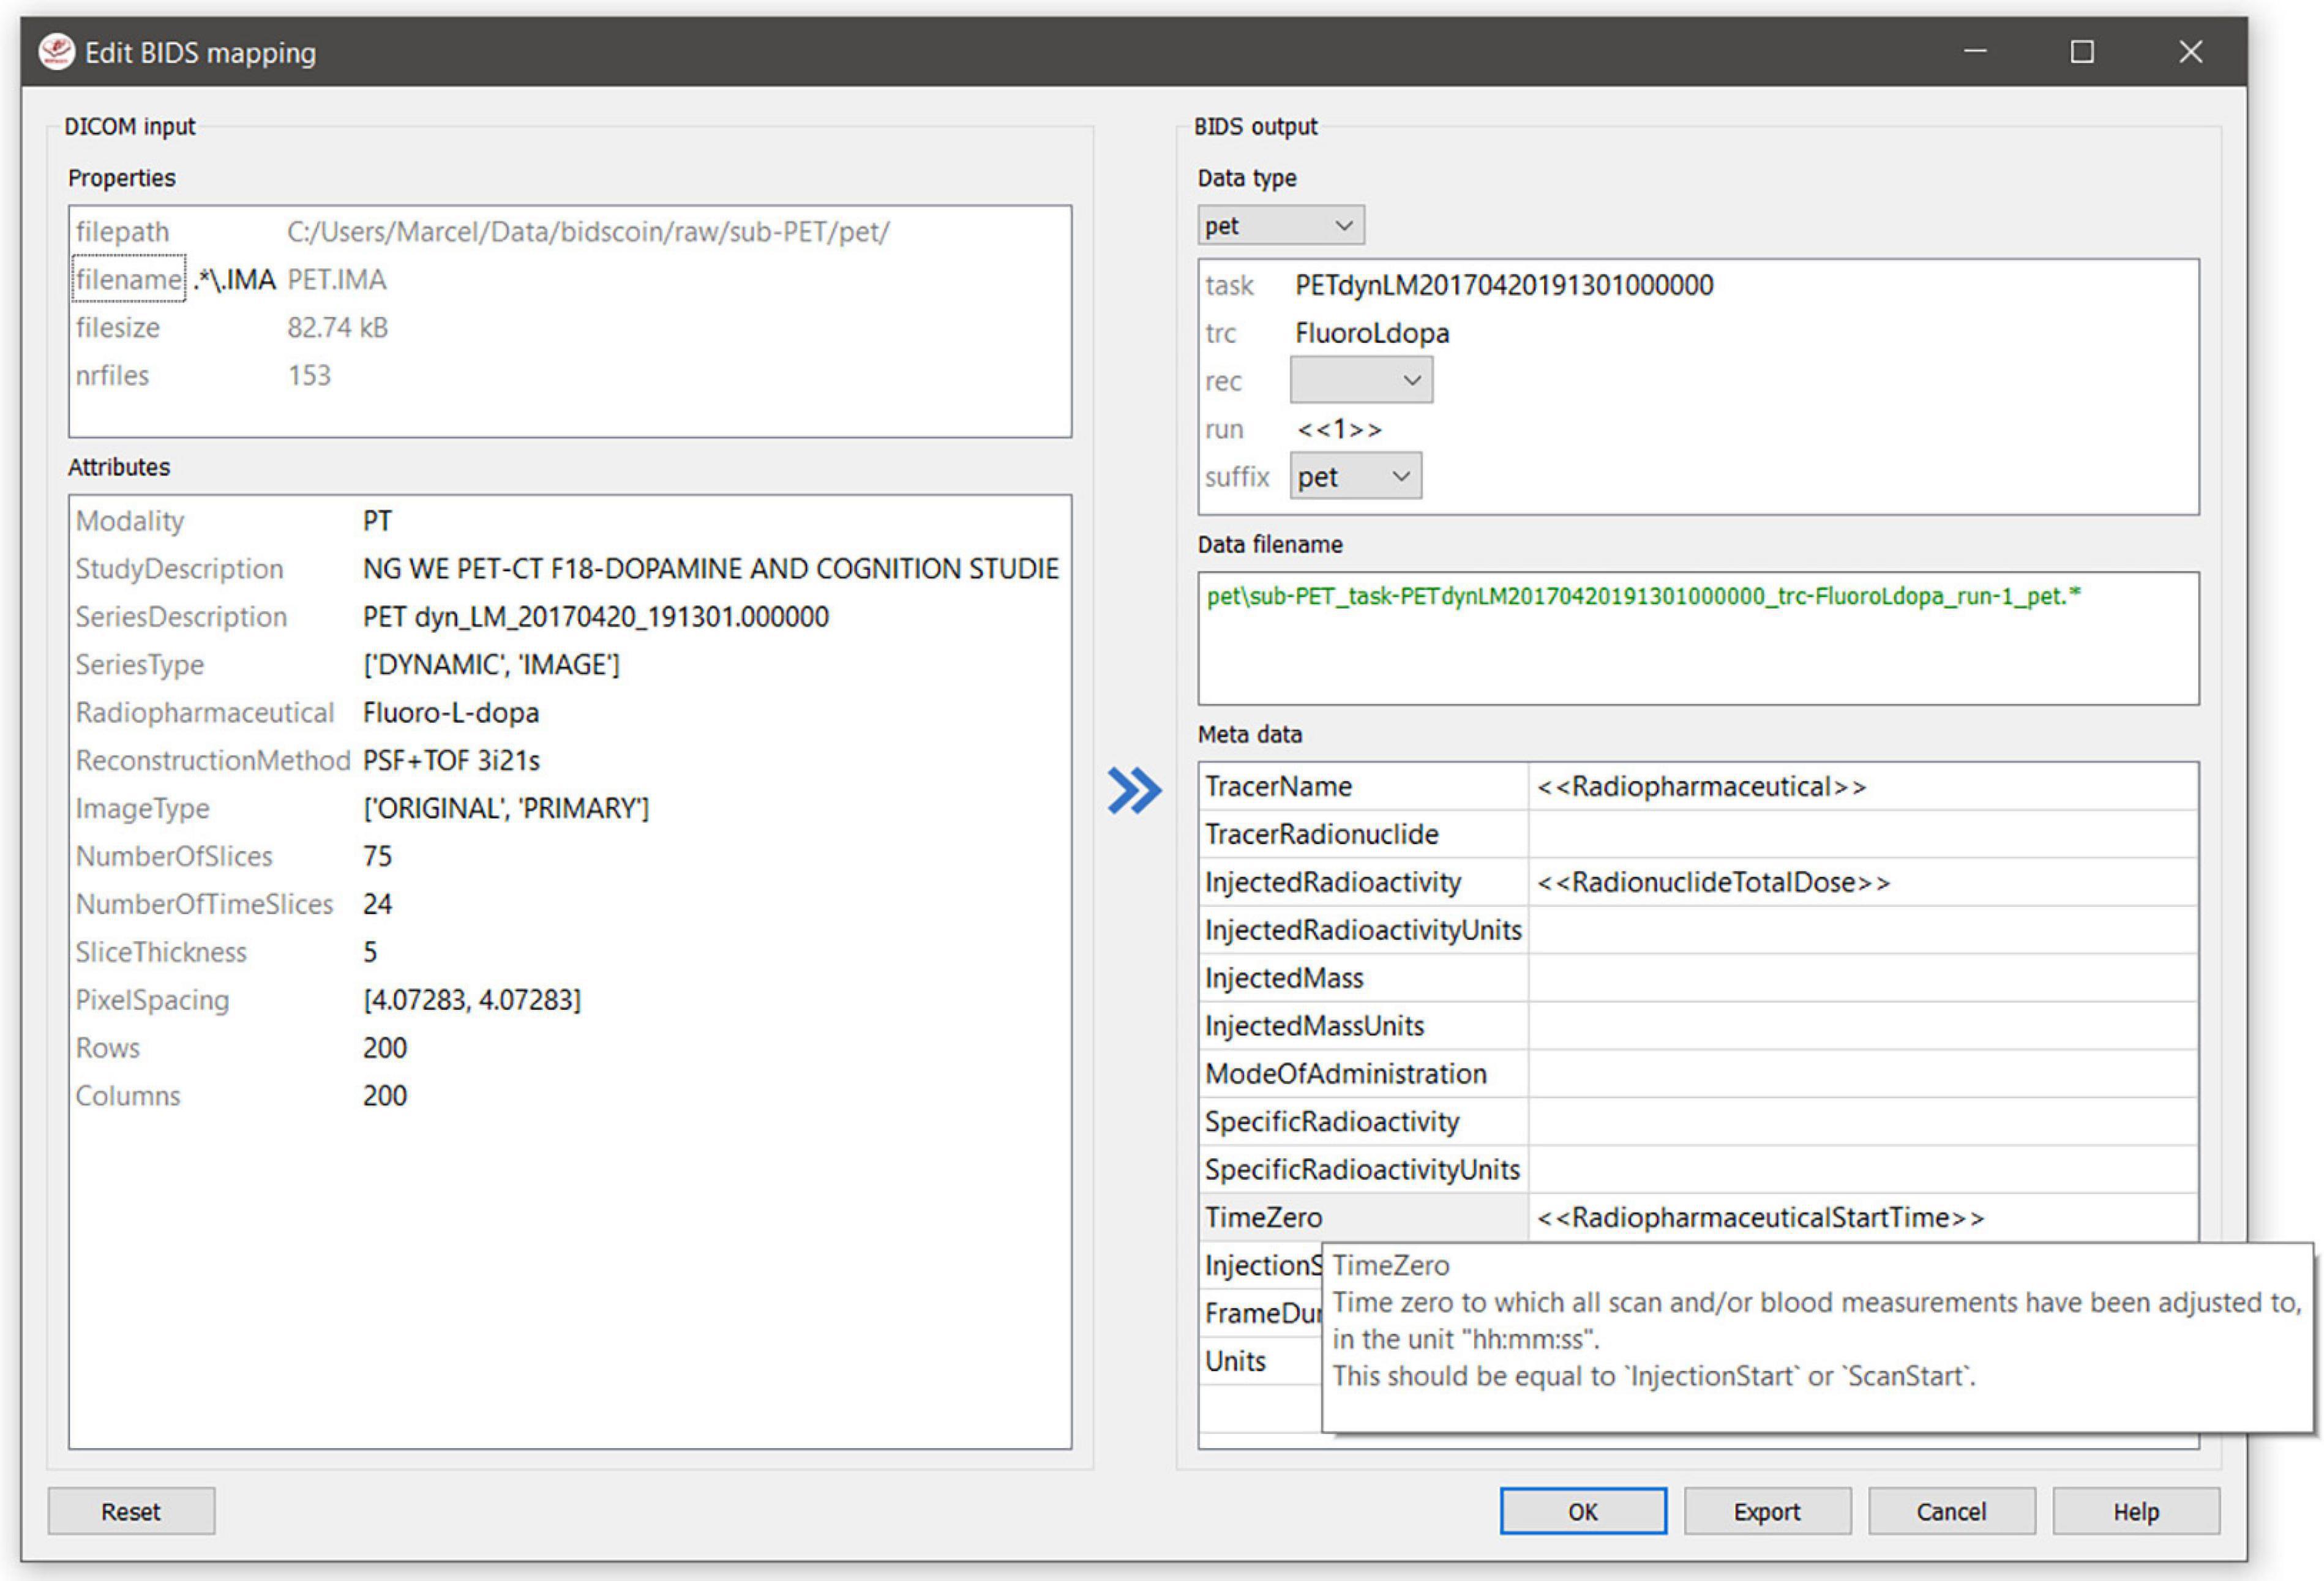Edit SeriesType value ['DYNAMIC', 'IMAGE']
This screenshot has height=1581, width=2324.
click(491, 664)
